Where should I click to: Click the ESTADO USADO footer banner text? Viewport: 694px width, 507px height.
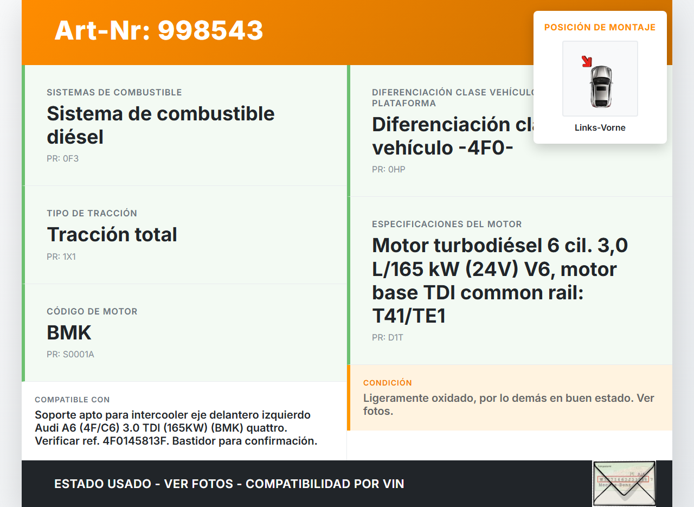(x=229, y=484)
